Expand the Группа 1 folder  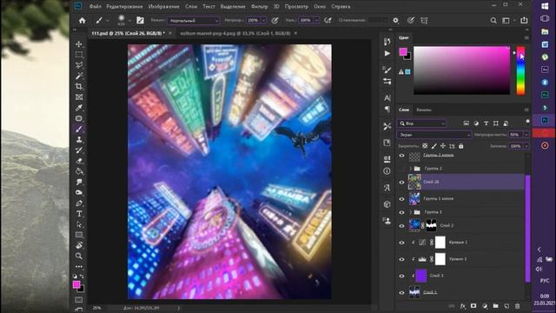click(x=411, y=212)
